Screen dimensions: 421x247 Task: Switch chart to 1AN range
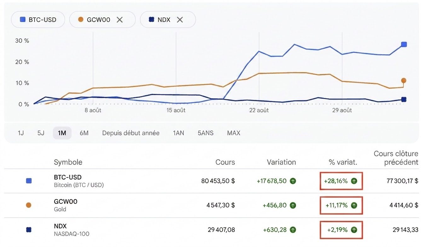click(x=178, y=133)
